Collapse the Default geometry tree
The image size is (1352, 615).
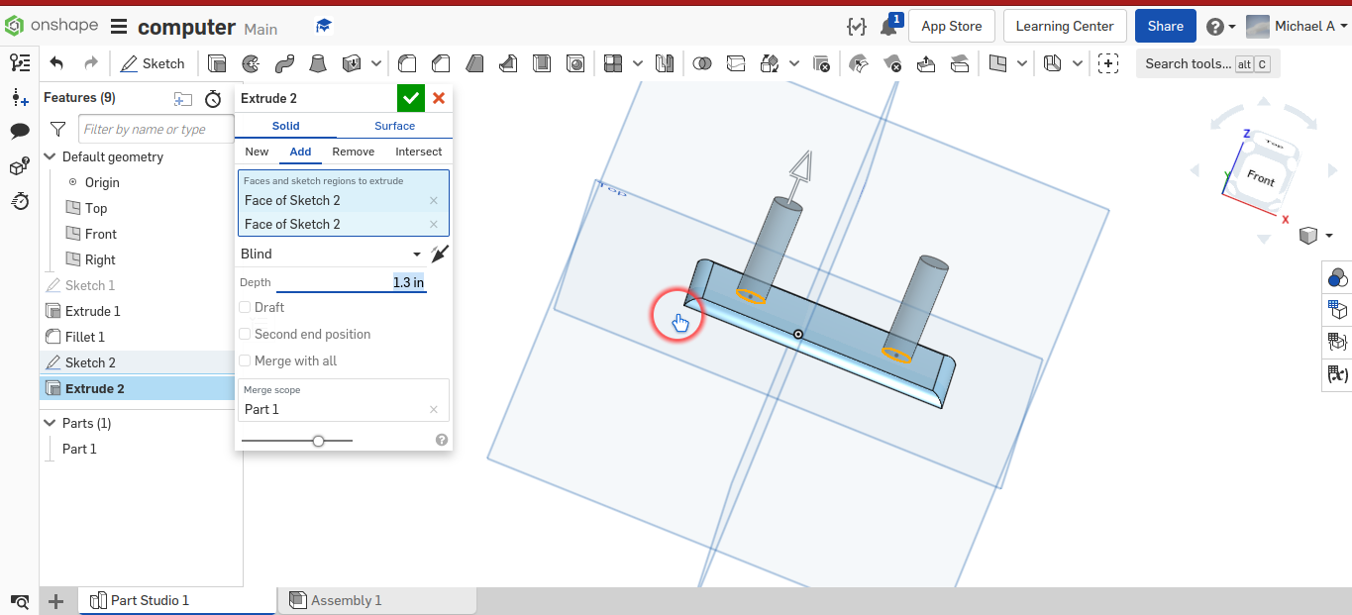click(49, 156)
